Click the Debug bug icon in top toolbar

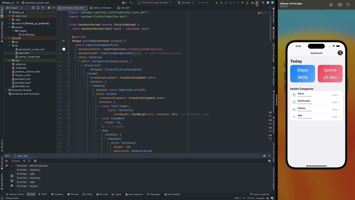point(221,3)
